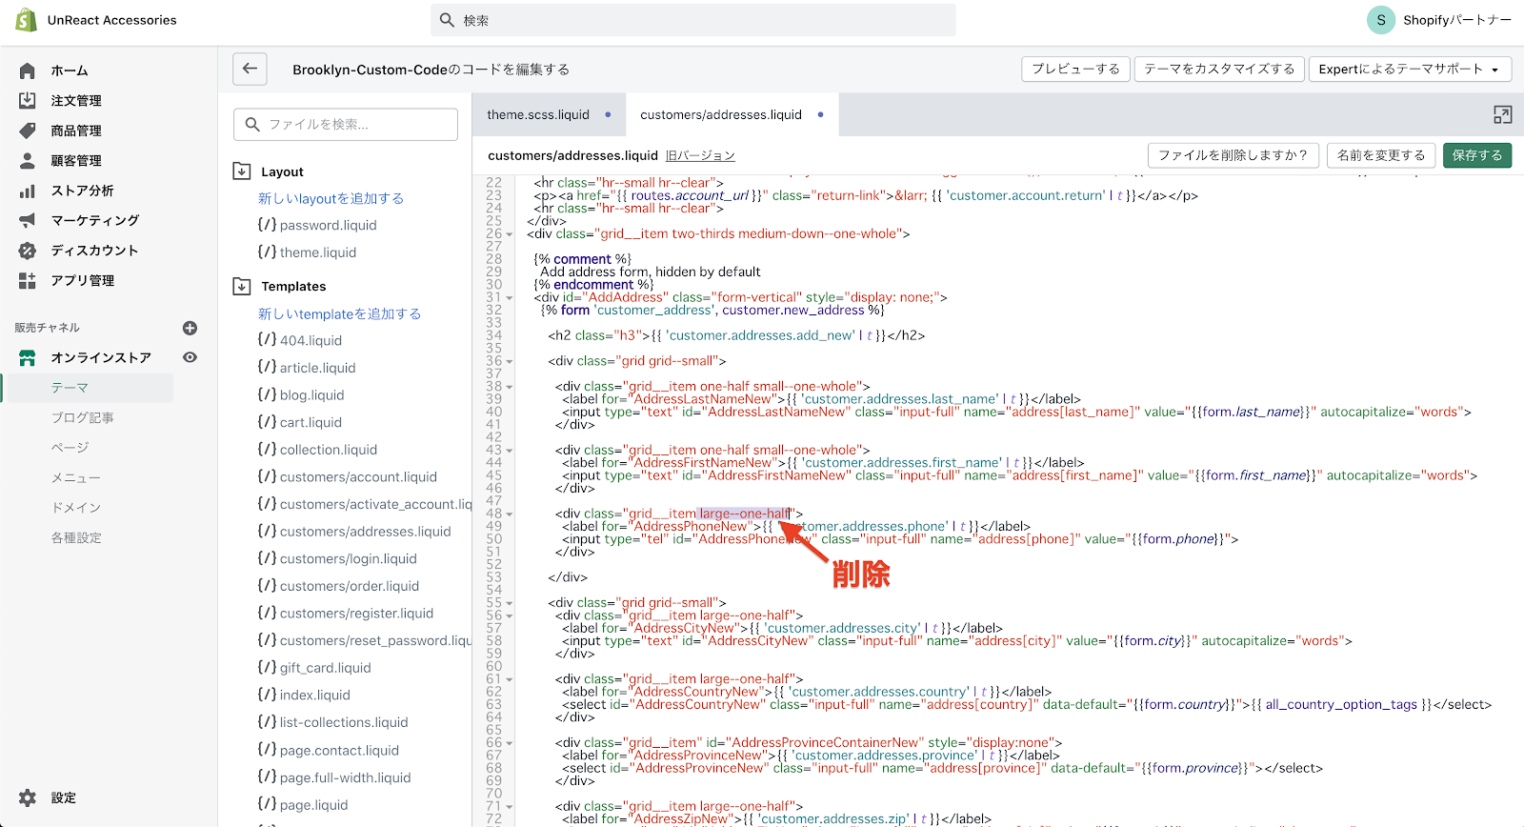Open ホーム from the sidebar
1524x827 pixels.
click(x=69, y=71)
